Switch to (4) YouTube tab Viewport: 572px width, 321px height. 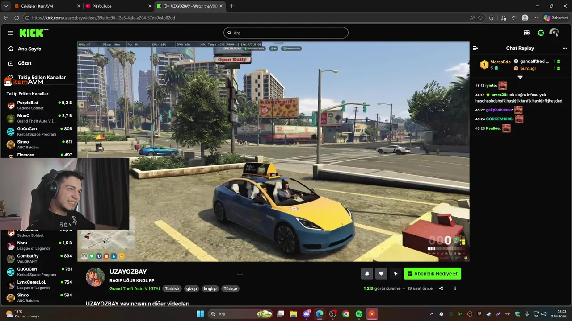coord(118,6)
